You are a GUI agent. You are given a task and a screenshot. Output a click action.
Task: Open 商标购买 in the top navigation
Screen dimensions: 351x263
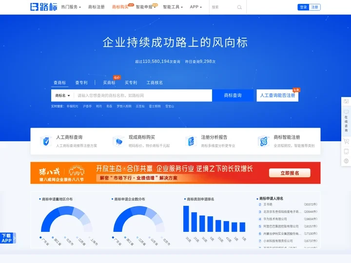(x=120, y=7)
